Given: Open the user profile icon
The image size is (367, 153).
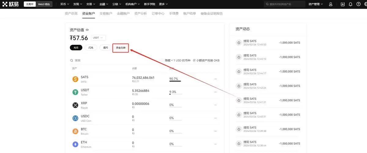Looking at the screenshot, I should [x=331, y=4].
